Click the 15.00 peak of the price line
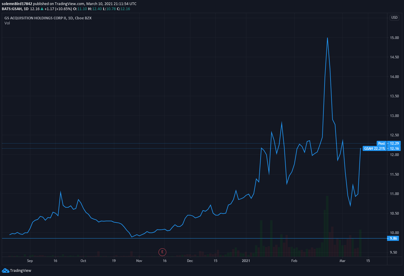 (x=327, y=38)
